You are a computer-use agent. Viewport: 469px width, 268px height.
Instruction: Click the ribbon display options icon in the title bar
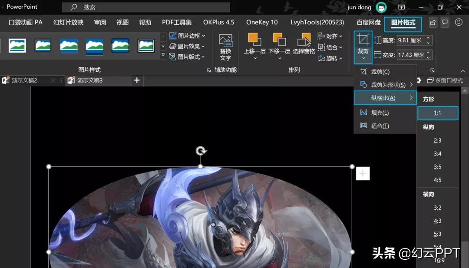(401, 7)
